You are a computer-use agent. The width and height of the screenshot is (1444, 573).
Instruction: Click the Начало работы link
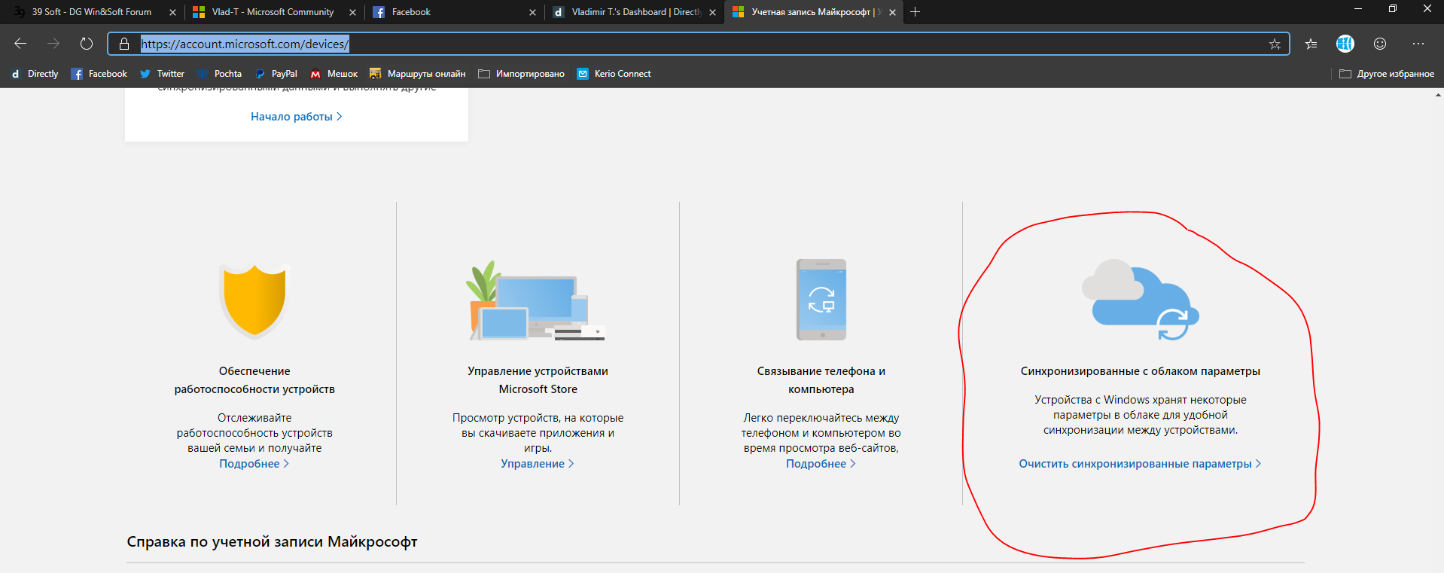coord(297,117)
